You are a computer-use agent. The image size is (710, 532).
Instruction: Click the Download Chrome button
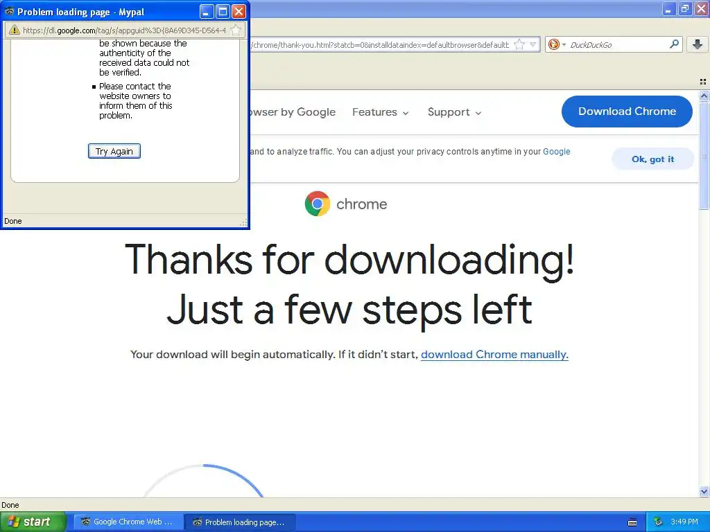pos(627,112)
